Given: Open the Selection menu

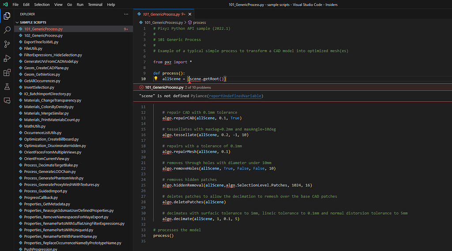Looking at the screenshot, I should pos(42,4).
